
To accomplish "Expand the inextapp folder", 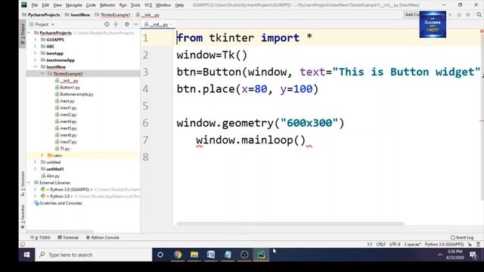I will [36, 53].
